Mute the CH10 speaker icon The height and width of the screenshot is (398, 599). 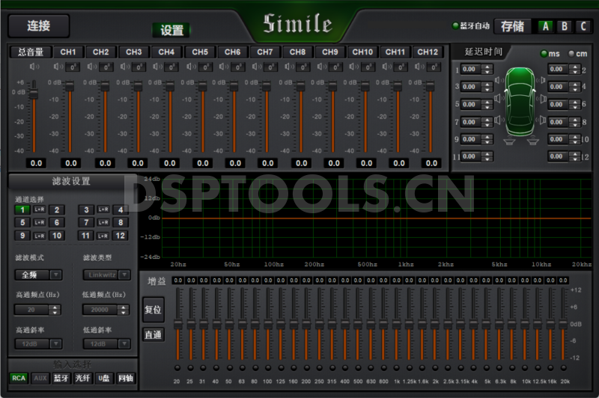[x=353, y=67]
